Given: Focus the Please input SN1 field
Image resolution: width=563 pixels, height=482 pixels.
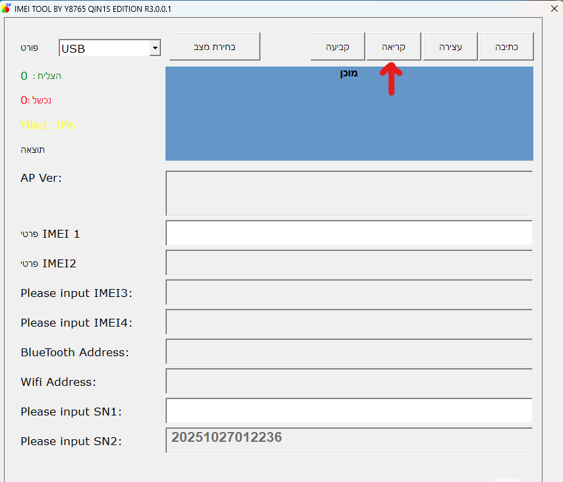Looking at the screenshot, I should click(349, 410).
